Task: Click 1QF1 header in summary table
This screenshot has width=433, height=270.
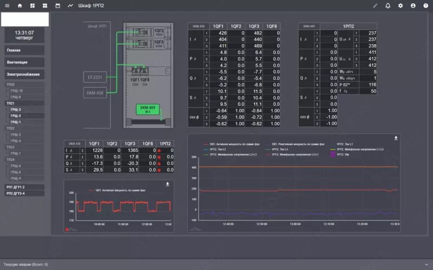Action: coord(94,144)
